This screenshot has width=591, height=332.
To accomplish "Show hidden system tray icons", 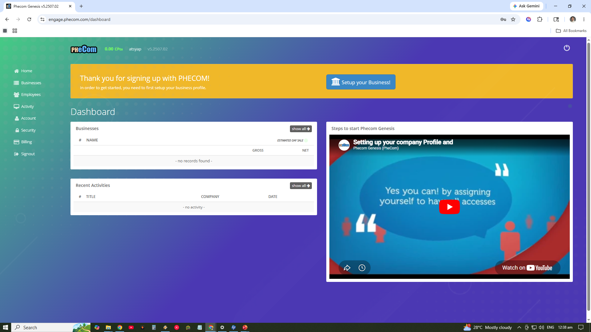I will coord(519,327).
